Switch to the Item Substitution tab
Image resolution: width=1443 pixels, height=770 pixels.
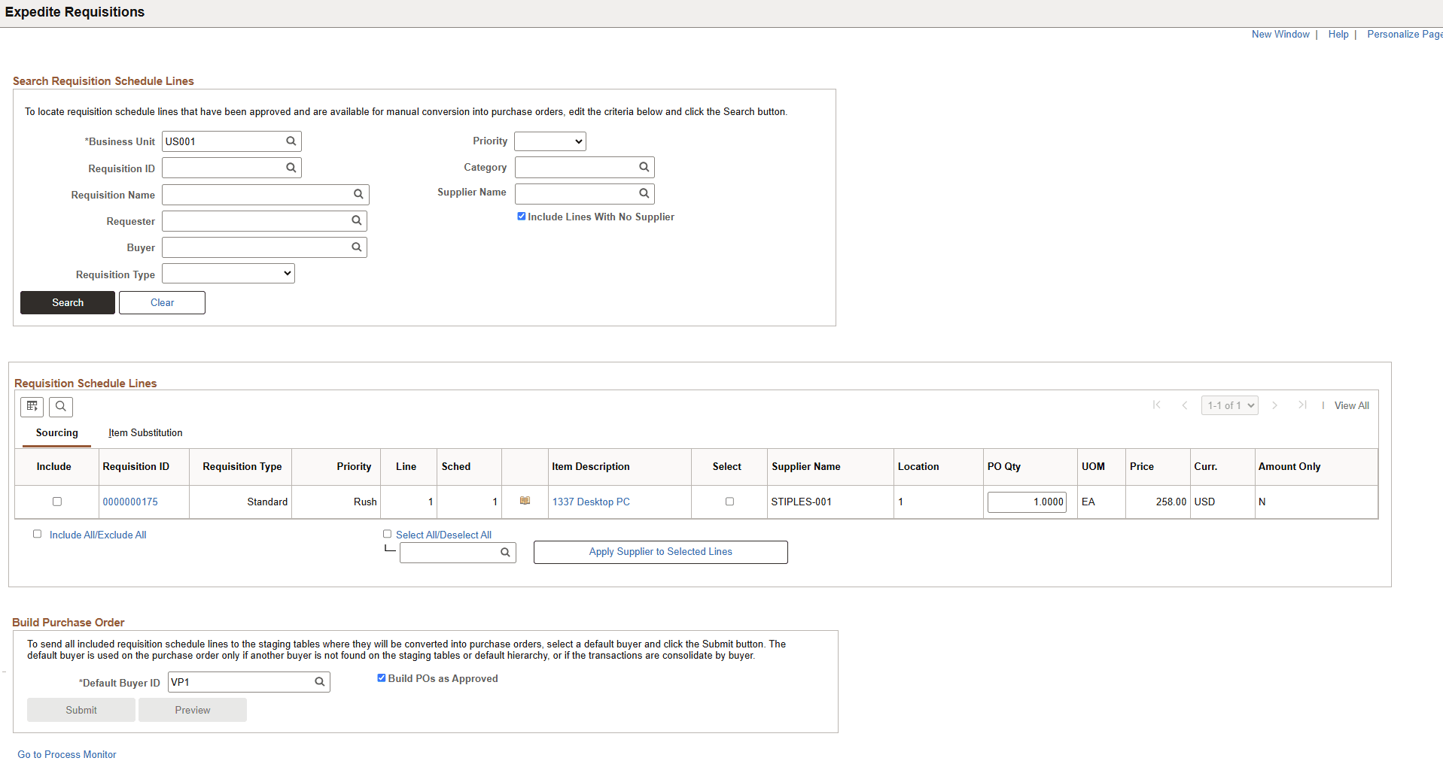(145, 432)
